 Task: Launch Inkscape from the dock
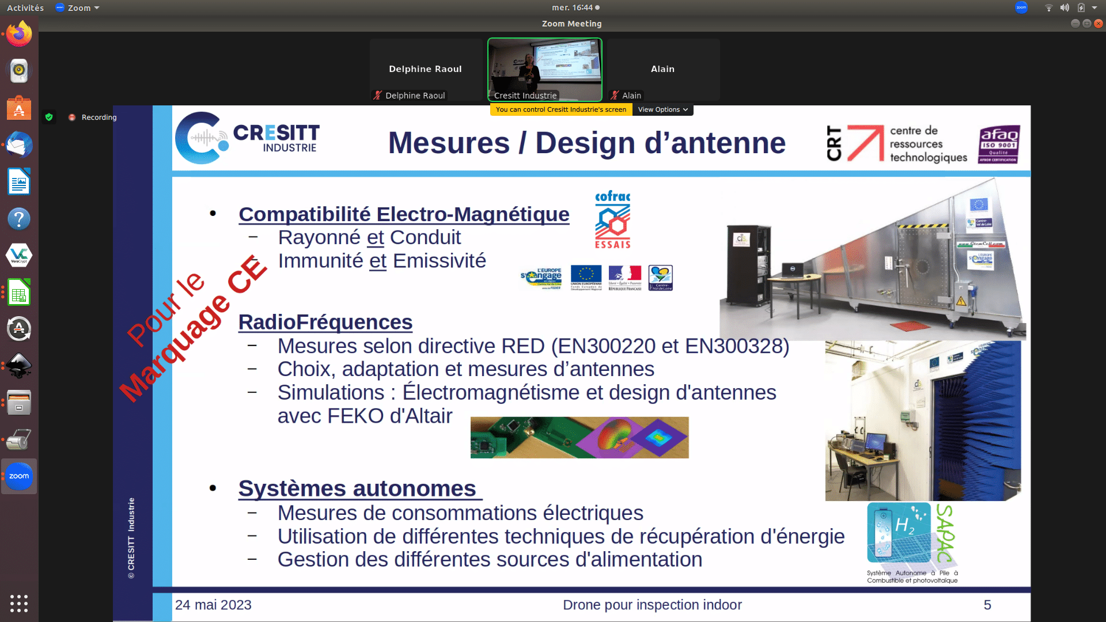[19, 366]
